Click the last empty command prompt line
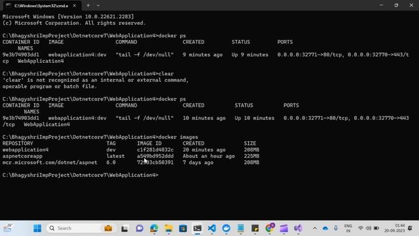 click(81, 175)
